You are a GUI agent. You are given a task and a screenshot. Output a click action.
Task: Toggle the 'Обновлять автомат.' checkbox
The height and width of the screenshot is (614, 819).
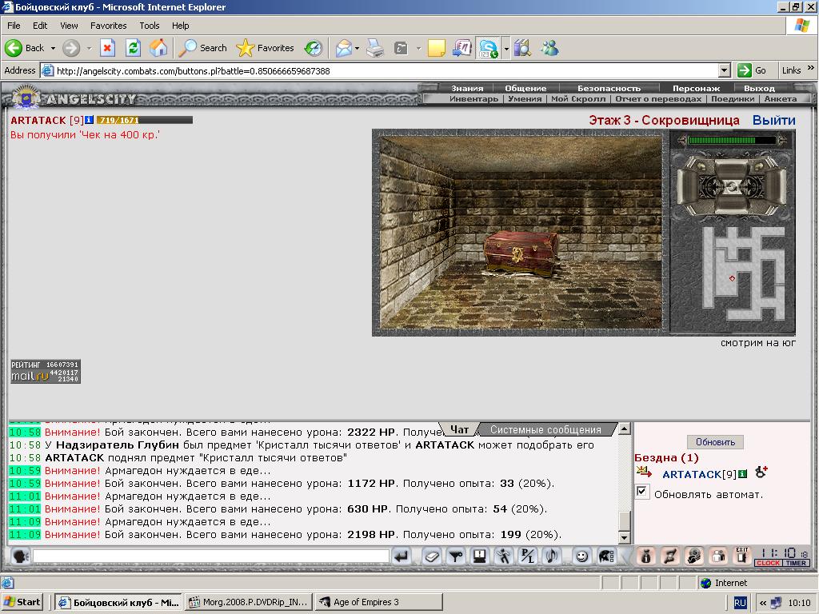(x=642, y=492)
